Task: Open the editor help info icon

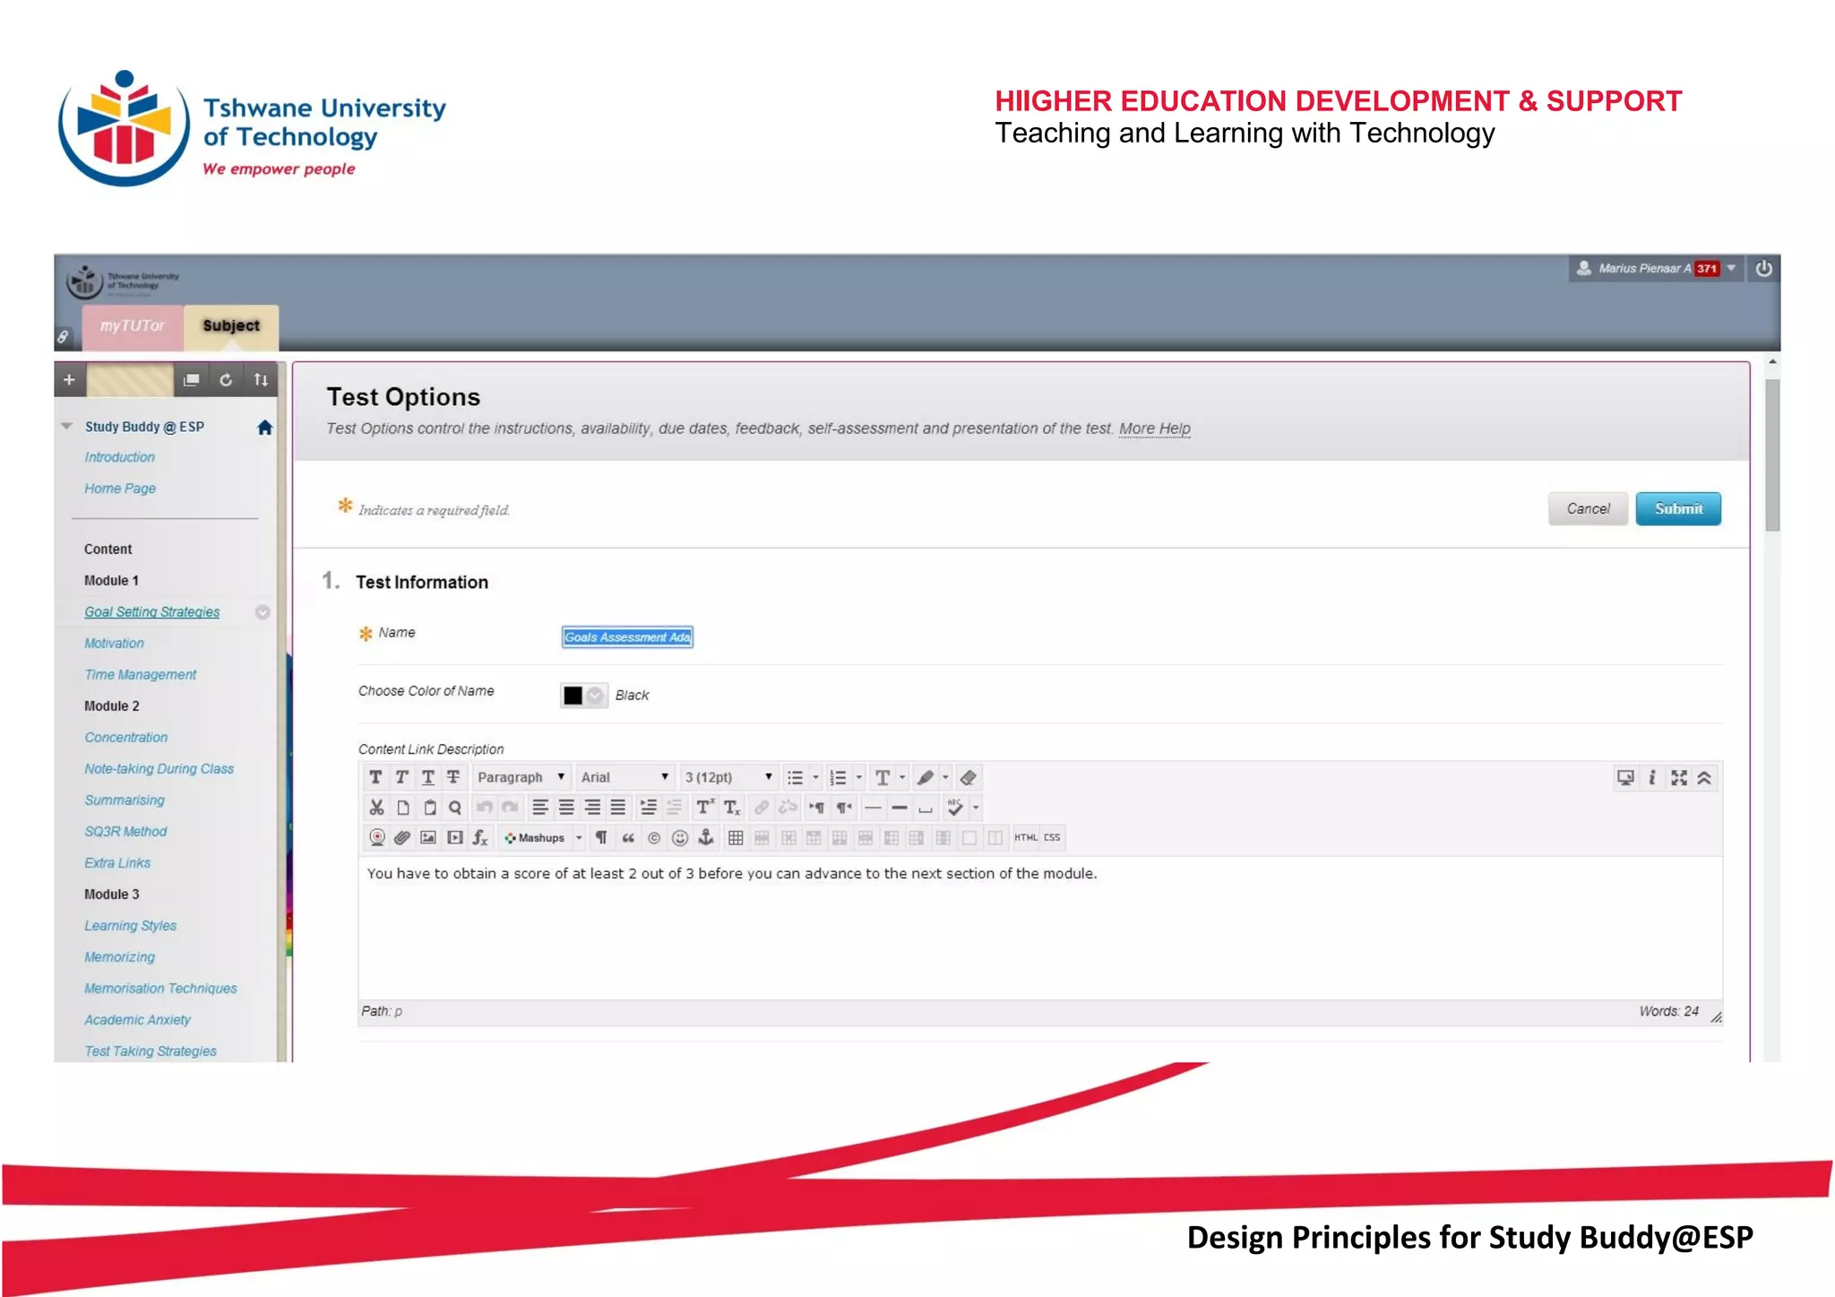Action: [x=1652, y=777]
